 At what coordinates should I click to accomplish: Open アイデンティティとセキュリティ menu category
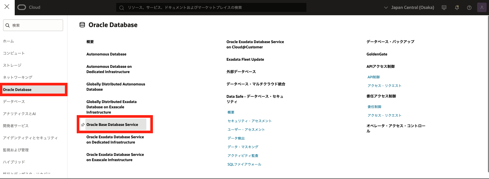tap(30, 138)
